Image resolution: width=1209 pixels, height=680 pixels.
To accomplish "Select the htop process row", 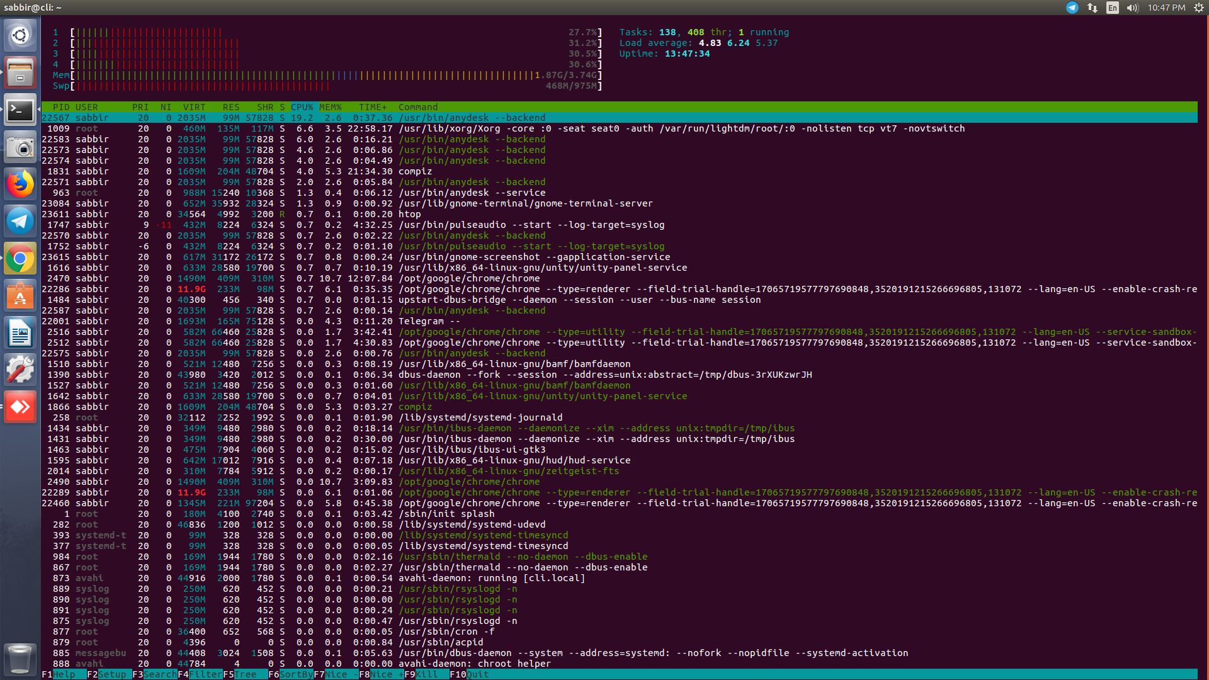I will click(x=620, y=214).
